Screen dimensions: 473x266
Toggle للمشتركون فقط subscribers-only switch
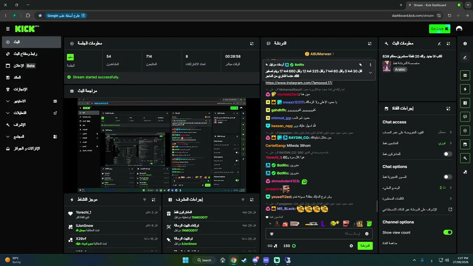pos(448,154)
